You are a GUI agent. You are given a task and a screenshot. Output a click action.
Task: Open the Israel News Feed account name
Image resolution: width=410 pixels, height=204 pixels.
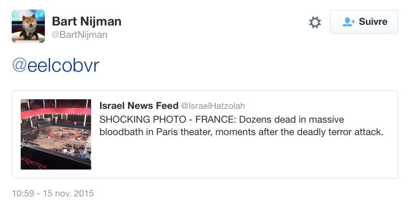[139, 106]
